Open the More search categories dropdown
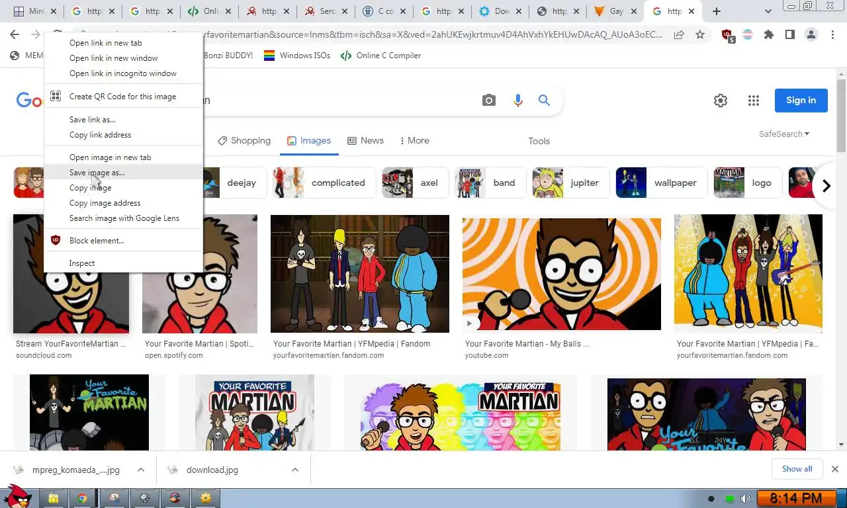 pos(414,140)
